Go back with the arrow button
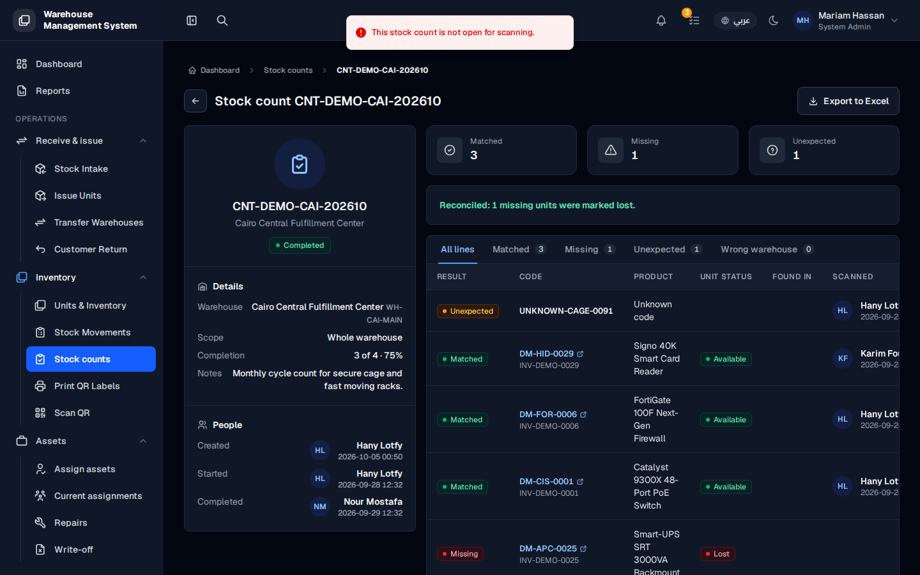This screenshot has height=575, width=920. point(195,101)
